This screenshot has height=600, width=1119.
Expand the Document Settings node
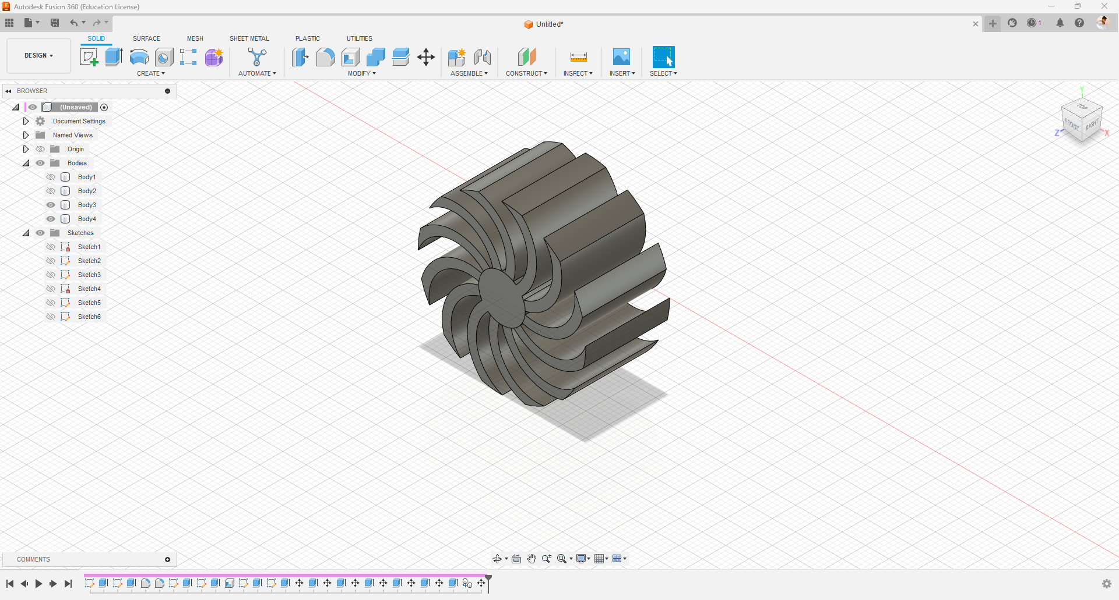click(26, 121)
